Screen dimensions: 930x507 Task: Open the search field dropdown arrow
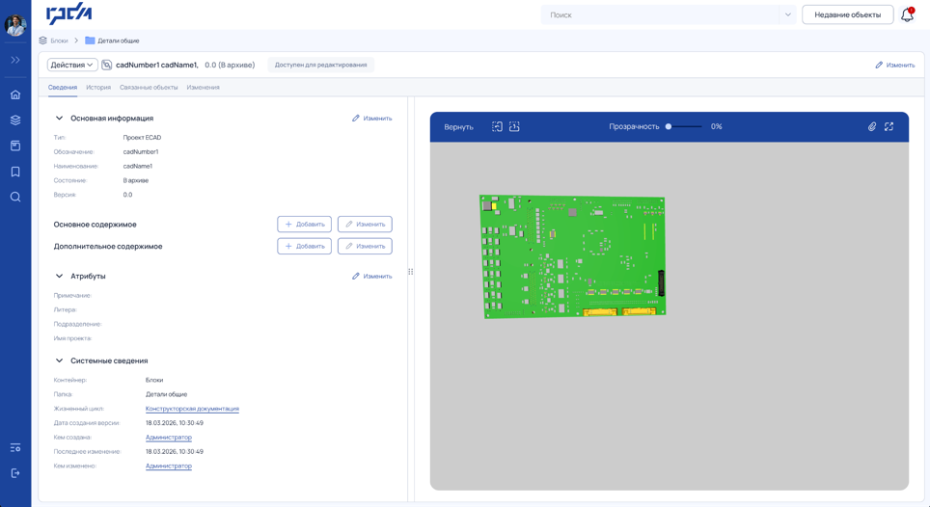(x=787, y=14)
